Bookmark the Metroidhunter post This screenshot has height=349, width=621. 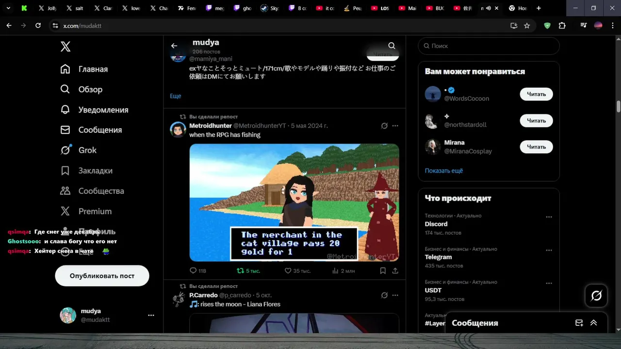[x=383, y=271]
